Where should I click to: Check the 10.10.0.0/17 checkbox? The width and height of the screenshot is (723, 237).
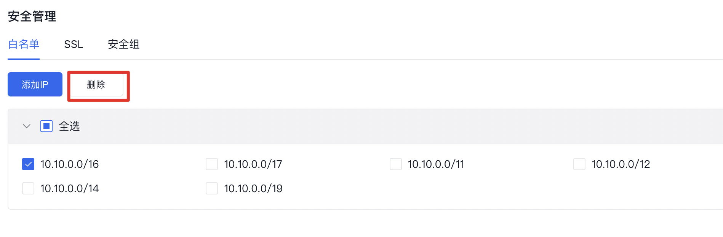coord(212,164)
